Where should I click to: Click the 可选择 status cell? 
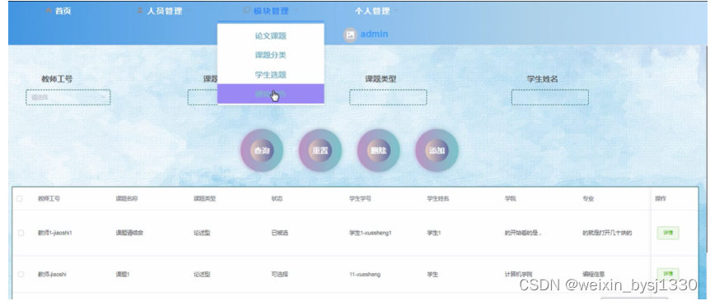coord(280,275)
